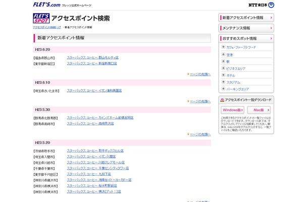Click the 【茨城県取手市】 location label
This screenshot has width=308, height=202.
(x=44, y=151)
